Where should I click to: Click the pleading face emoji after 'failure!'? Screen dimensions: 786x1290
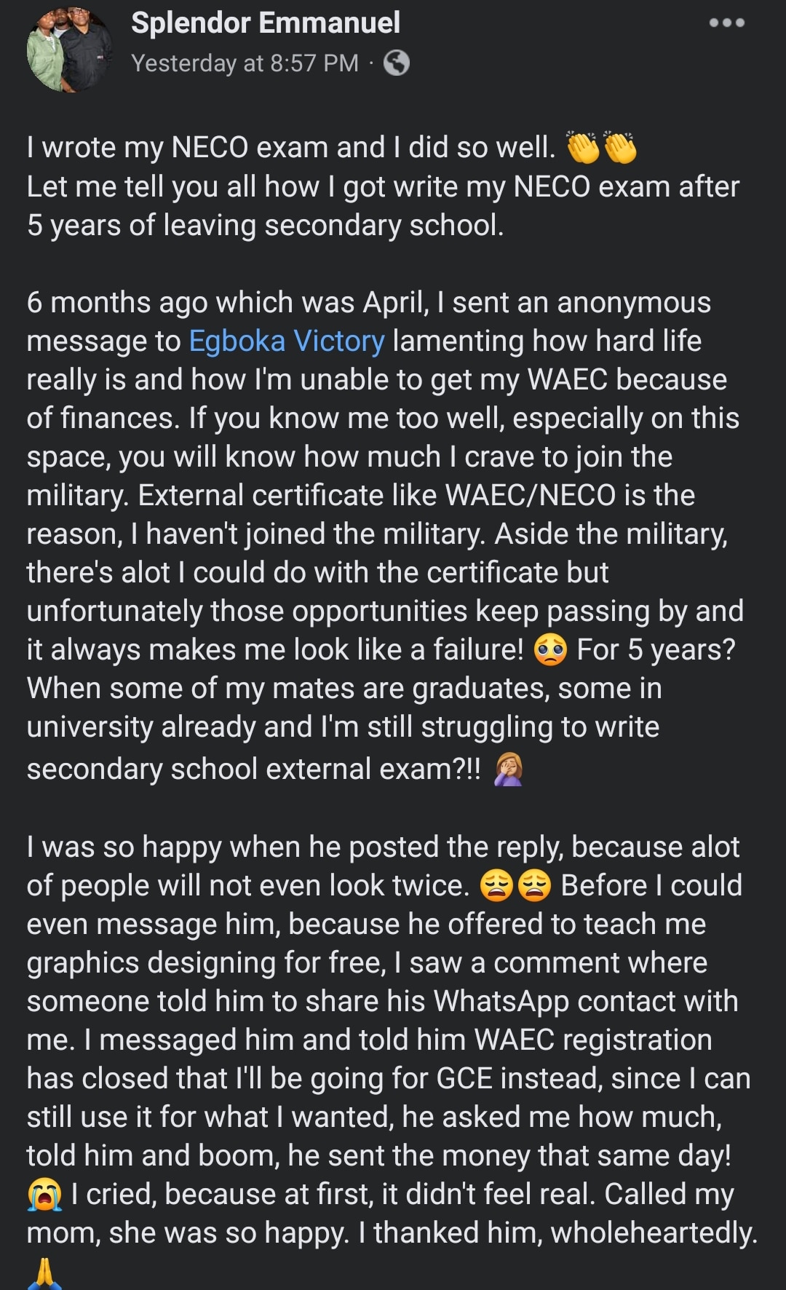(x=550, y=650)
